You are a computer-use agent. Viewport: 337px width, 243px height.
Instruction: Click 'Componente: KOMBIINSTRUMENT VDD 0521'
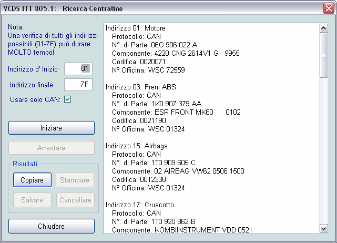(182, 230)
